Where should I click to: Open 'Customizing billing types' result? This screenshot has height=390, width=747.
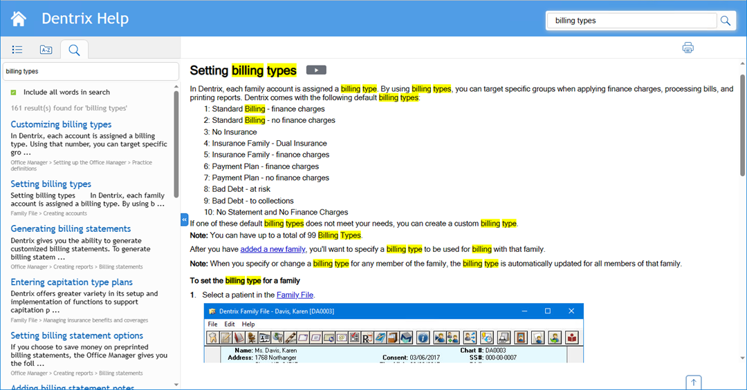pos(61,124)
